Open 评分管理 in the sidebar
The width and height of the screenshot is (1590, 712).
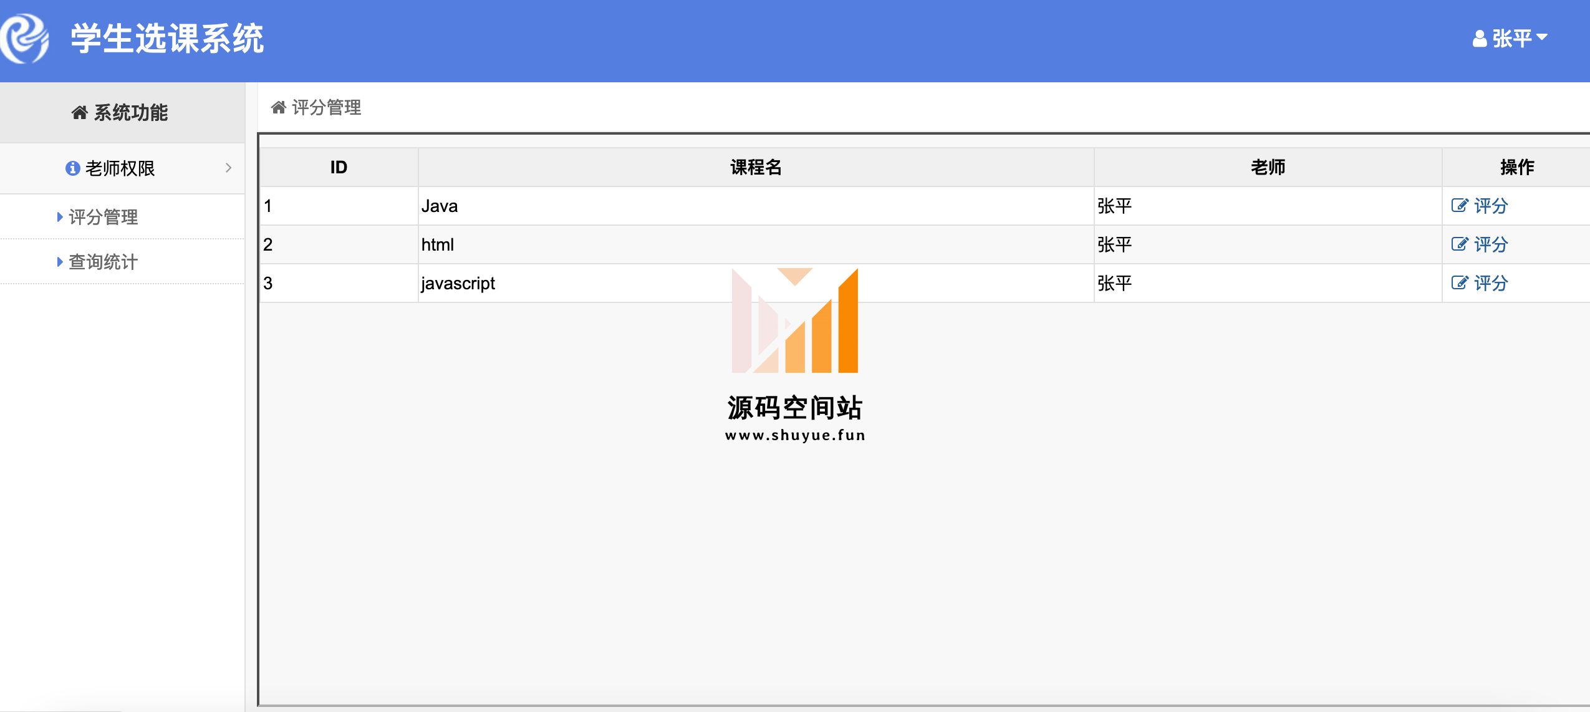point(104,217)
